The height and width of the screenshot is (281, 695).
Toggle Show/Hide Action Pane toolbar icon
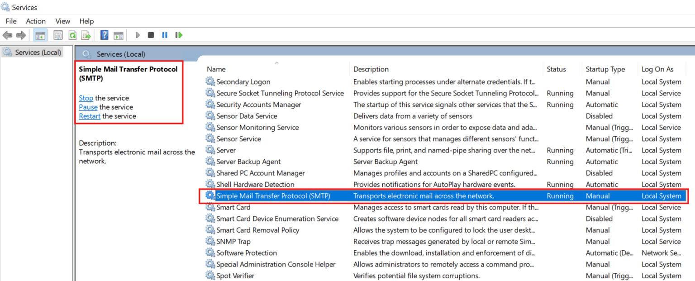[x=119, y=35]
